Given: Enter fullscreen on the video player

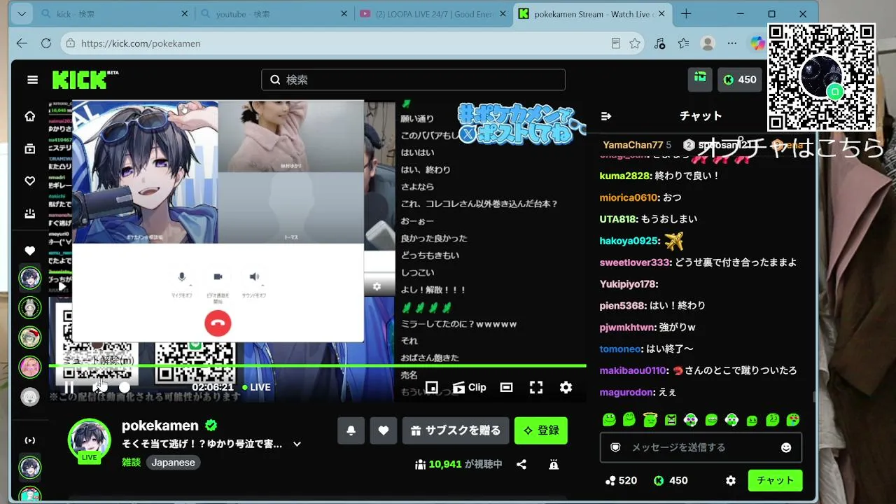Looking at the screenshot, I should (536, 387).
